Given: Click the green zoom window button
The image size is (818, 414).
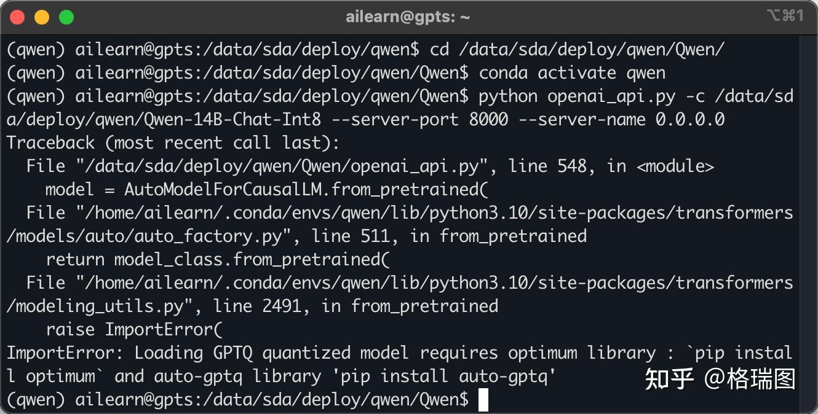Looking at the screenshot, I should [x=66, y=17].
